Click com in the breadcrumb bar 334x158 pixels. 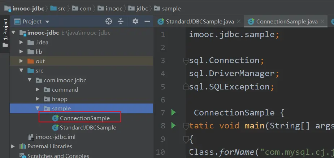click(x=86, y=9)
